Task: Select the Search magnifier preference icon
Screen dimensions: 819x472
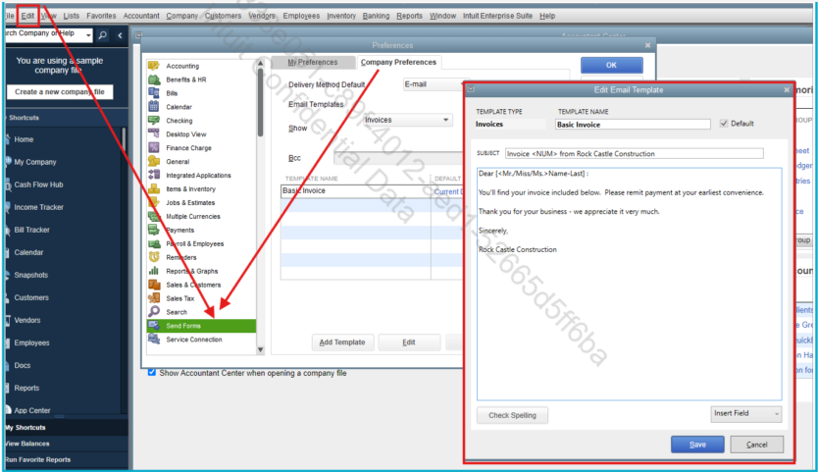Action: tap(154, 311)
